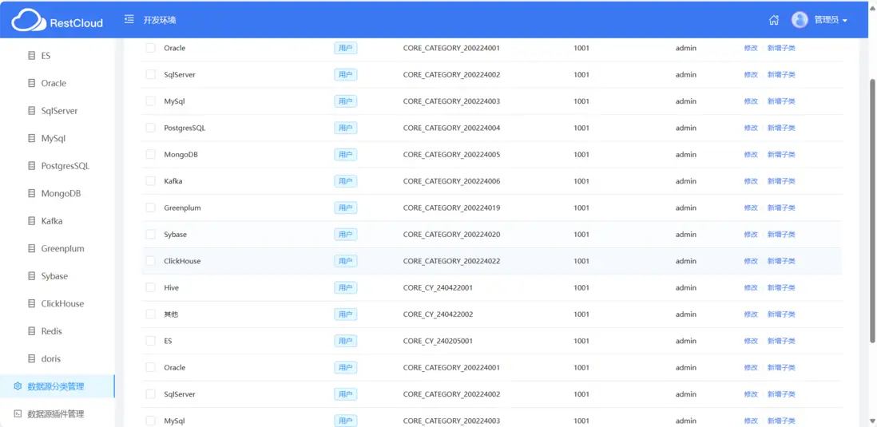The width and height of the screenshot is (877, 427).
Task: Tick the ClickHouse row checkbox
Action: click(150, 261)
